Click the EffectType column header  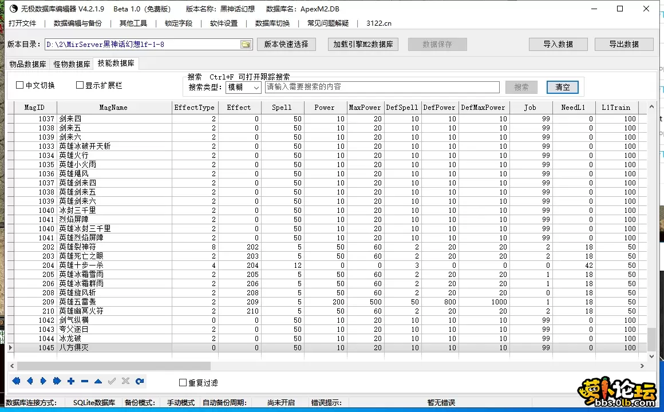pyautogui.click(x=195, y=108)
